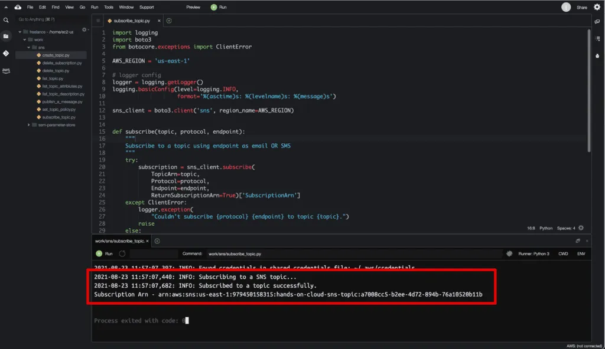Collapse the work folder
Image resolution: width=605 pixels, height=349 pixels.
(x=24, y=39)
